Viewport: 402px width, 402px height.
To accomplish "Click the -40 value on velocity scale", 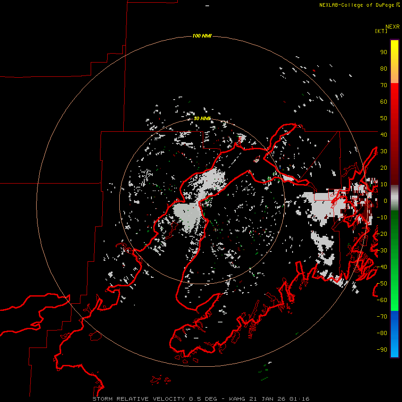I will tap(382, 267).
